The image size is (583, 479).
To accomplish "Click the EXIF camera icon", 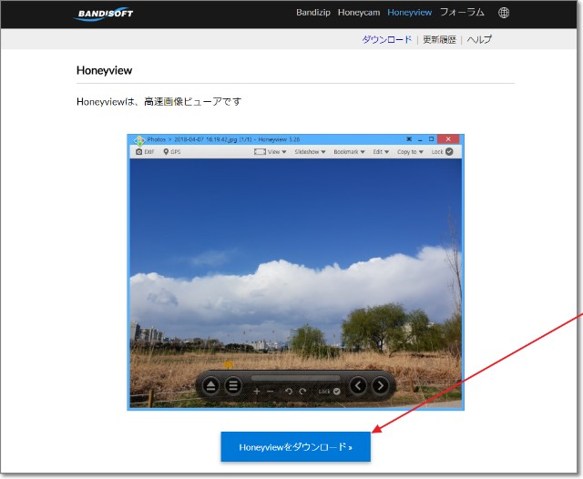I will (139, 152).
